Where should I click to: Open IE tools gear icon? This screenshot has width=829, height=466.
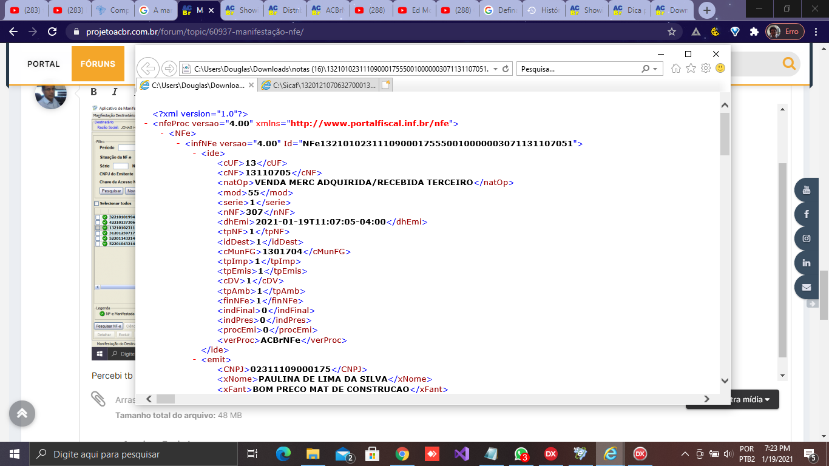(705, 69)
